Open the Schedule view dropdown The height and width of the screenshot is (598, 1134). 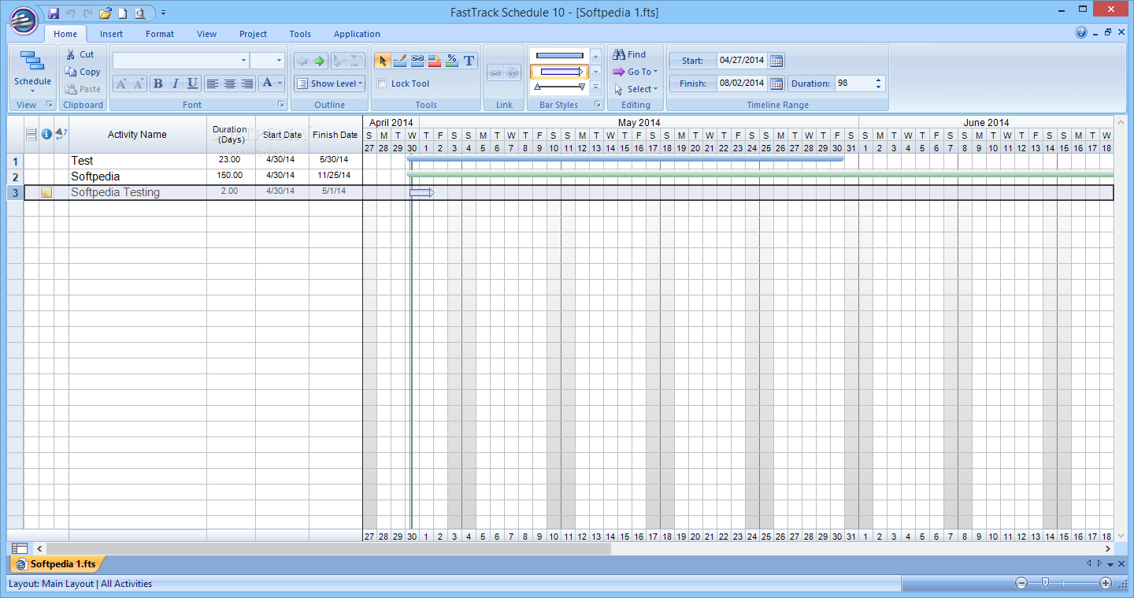pyautogui.click(x=32, y=72)
